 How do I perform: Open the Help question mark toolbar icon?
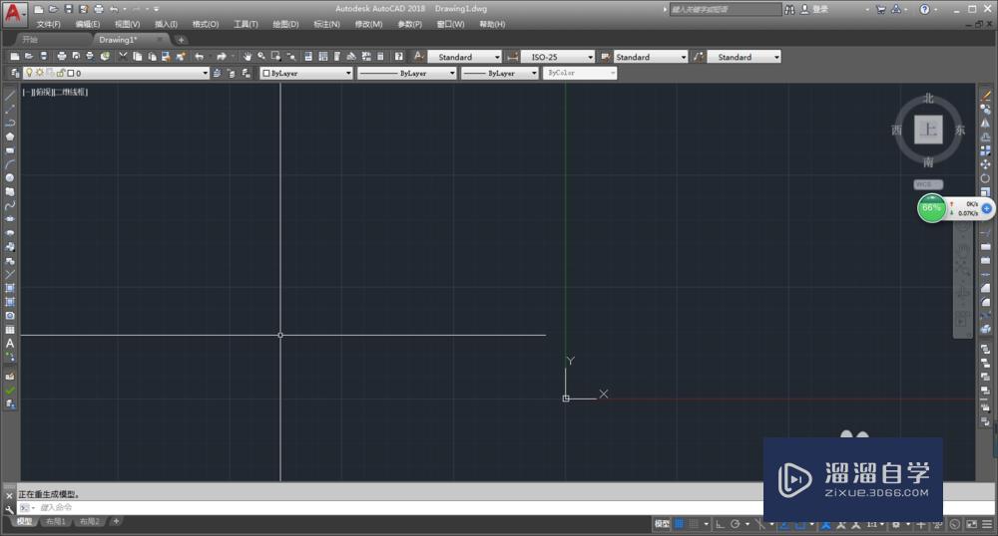[x=399, y=57]
